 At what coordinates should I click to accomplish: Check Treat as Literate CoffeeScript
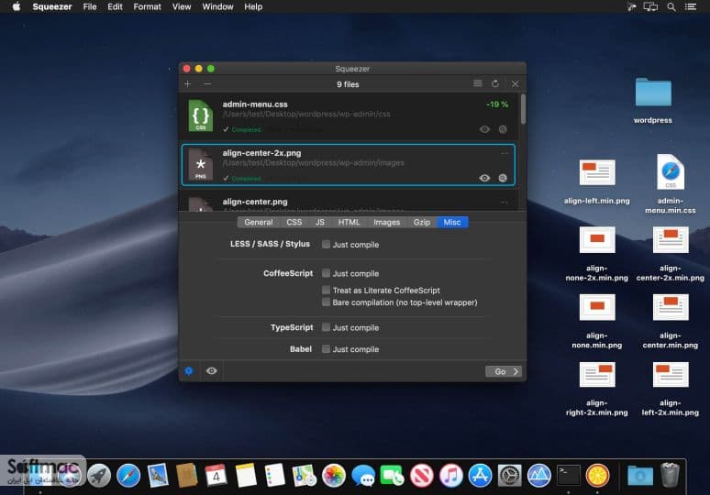pyautogui.click(x=326, y=290)
